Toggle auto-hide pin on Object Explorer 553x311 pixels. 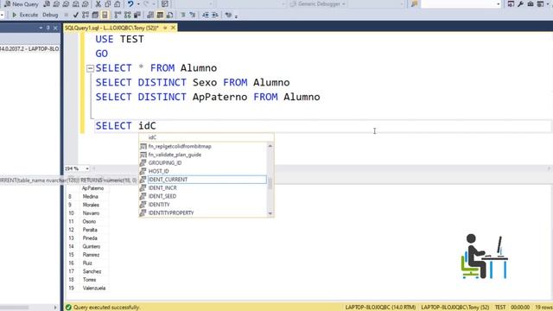pyautogui.click(x=48, y=28)
